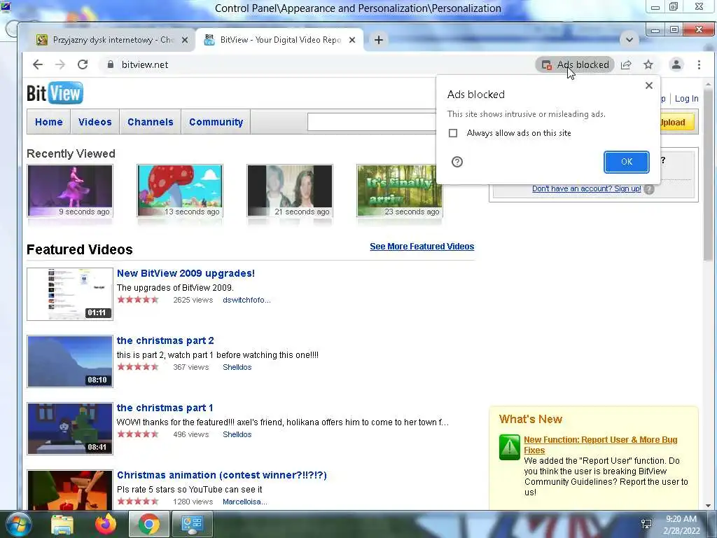Click the BitView logo
717x538 pixels.
[55, 93]
